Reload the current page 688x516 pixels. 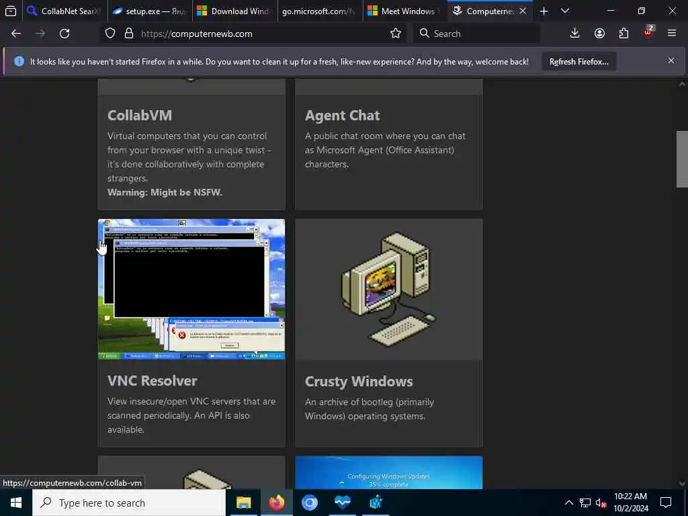pos(64,34)
